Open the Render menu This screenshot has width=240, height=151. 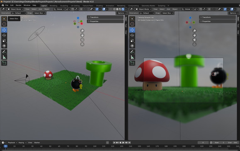(x=18, y=5)
